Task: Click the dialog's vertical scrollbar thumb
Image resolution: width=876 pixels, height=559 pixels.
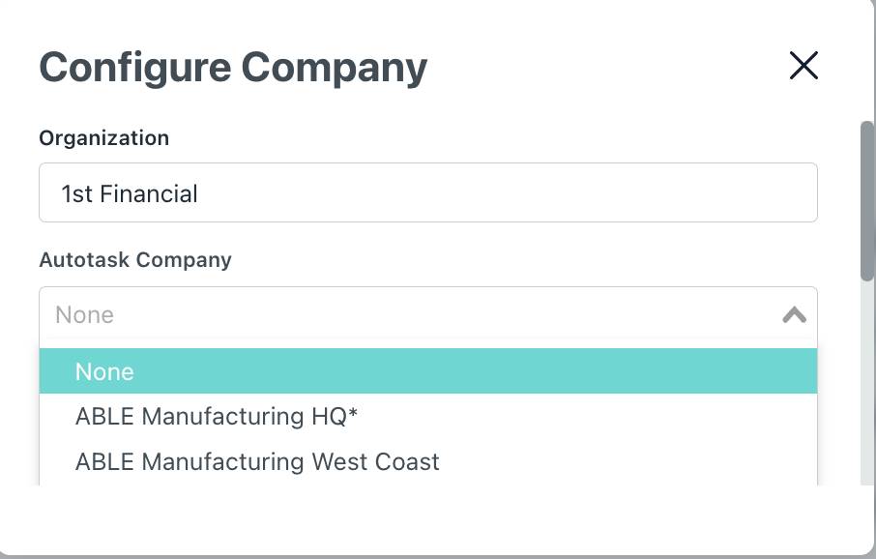Action: [x=867, y=201]
